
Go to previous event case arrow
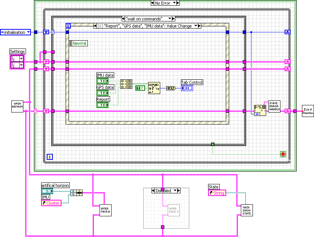tap(95, 26)
